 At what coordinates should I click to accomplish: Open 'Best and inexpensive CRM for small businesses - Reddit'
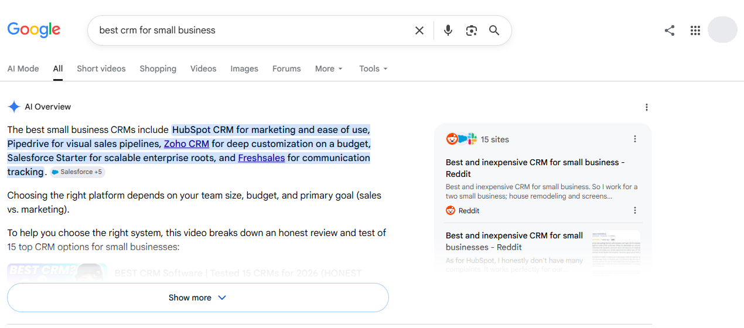coord(514,241)
